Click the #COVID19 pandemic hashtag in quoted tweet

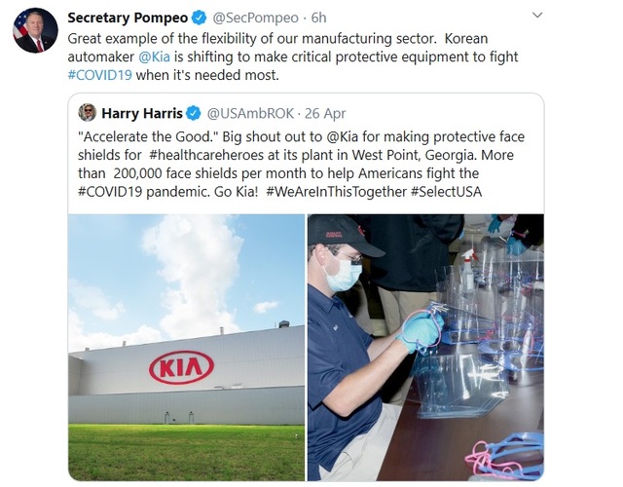click(110, 192)
